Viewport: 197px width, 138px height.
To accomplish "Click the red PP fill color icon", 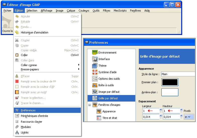I will [17, 81].
